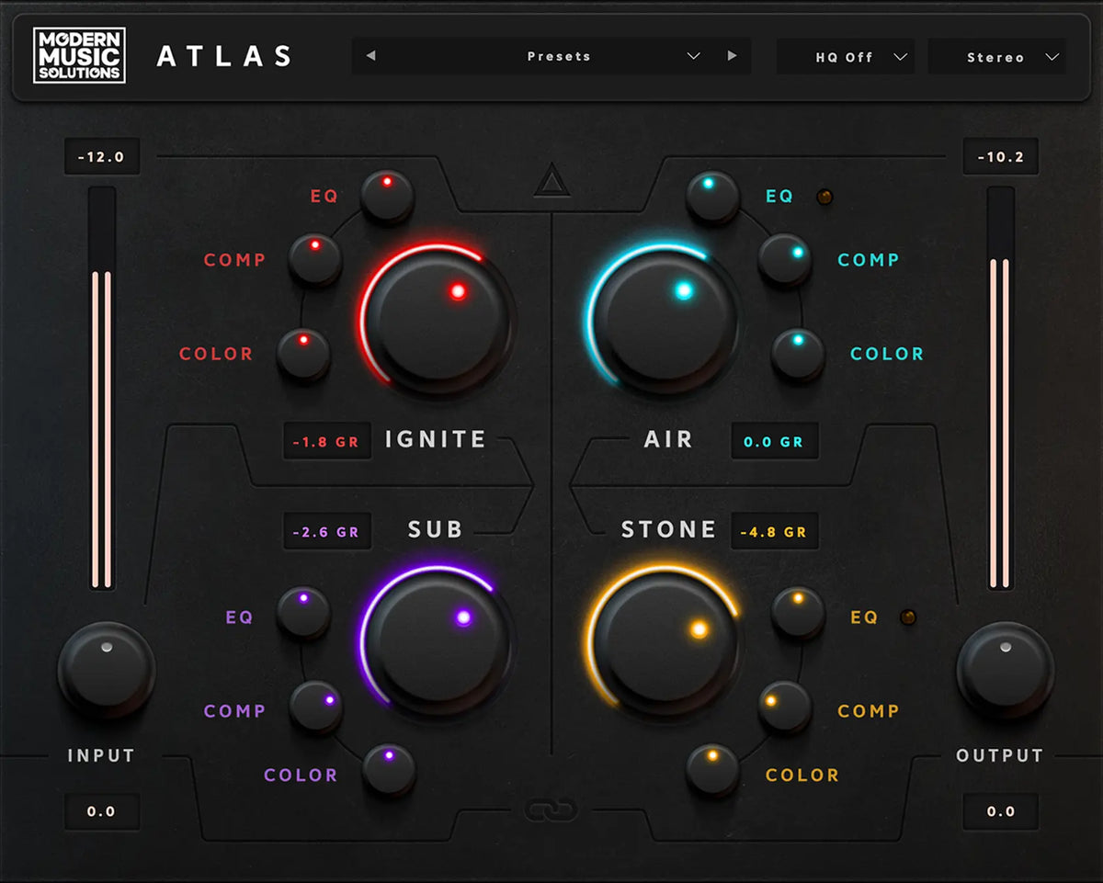Toggle the link chain icon at bottom
This screenshot has width=1103, height=883.
pos(551,810)
